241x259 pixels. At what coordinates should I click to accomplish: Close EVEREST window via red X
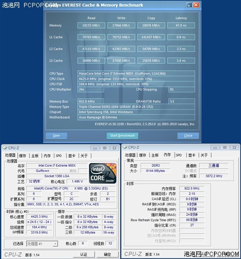[196, 5]
